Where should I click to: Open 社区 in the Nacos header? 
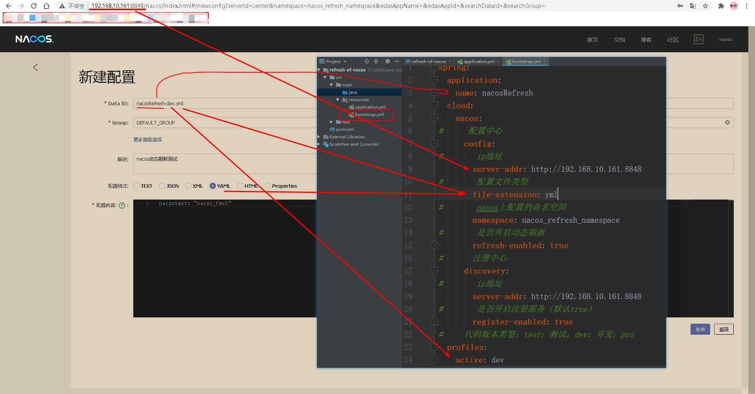pos(672,39)
